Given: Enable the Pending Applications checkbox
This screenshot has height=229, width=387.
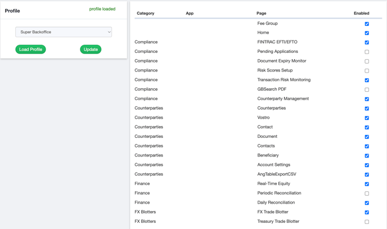Looking at the screenshot, I should pos(367,52).
